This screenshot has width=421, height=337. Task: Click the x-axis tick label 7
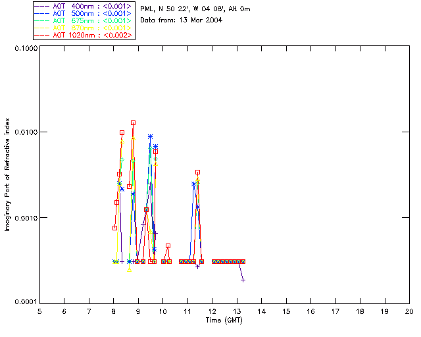89,311
